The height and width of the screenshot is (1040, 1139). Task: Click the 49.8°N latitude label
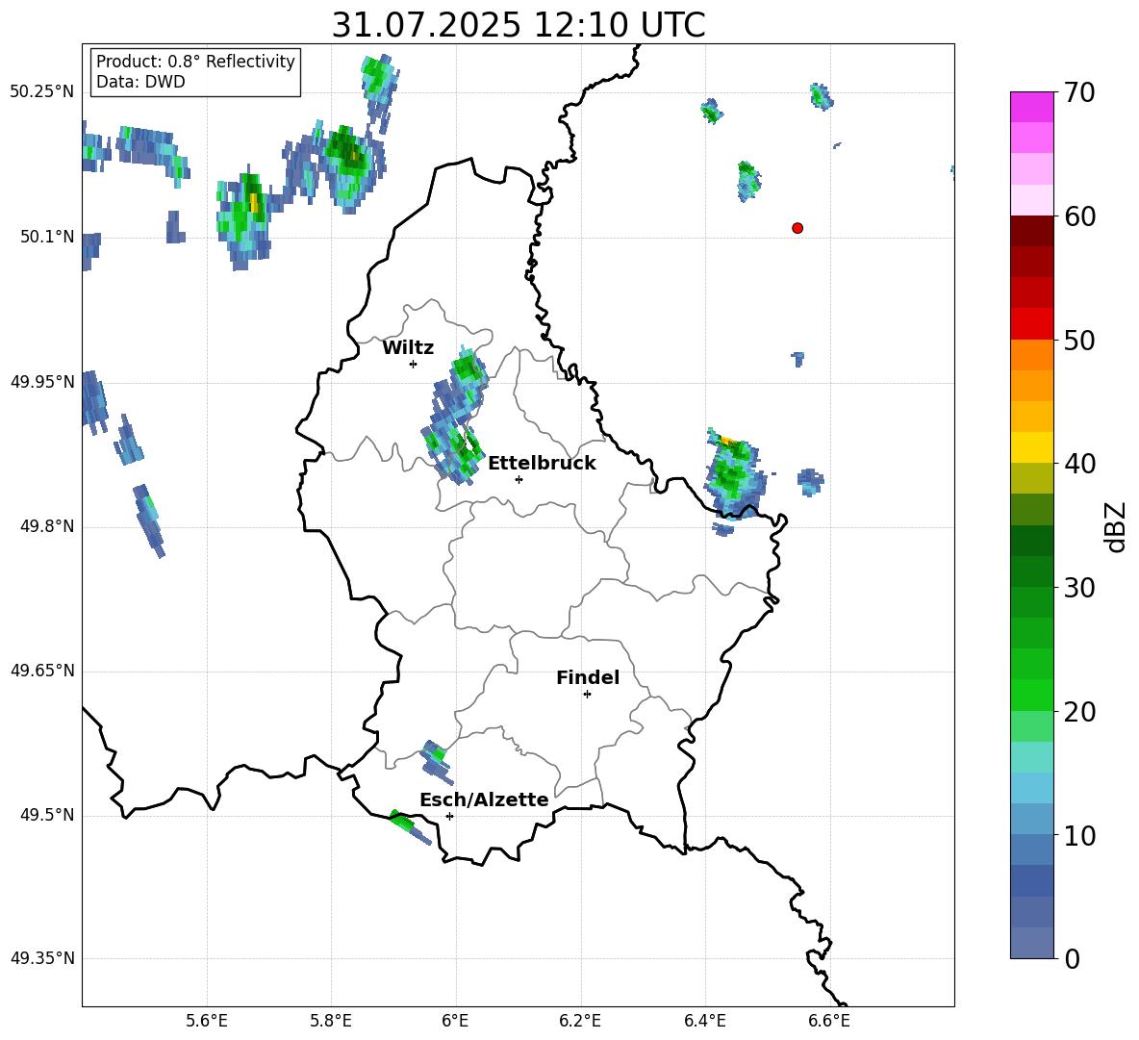pyautogui.click(x=48, y=526)
